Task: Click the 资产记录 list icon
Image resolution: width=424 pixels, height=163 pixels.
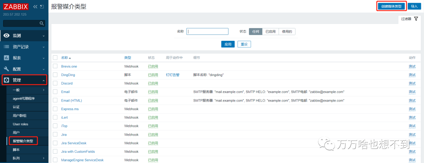Action: point(7,47)
